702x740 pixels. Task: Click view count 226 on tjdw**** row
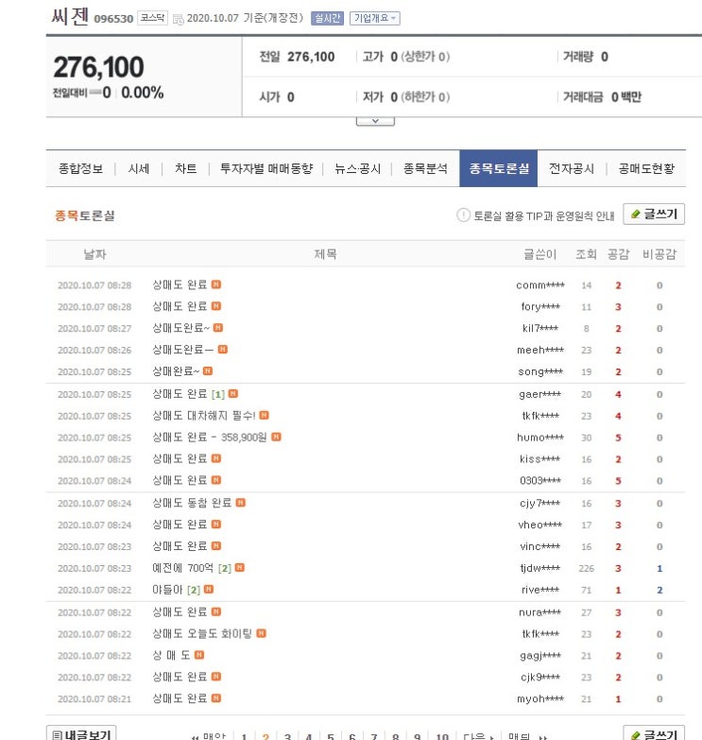click(586, 569)
